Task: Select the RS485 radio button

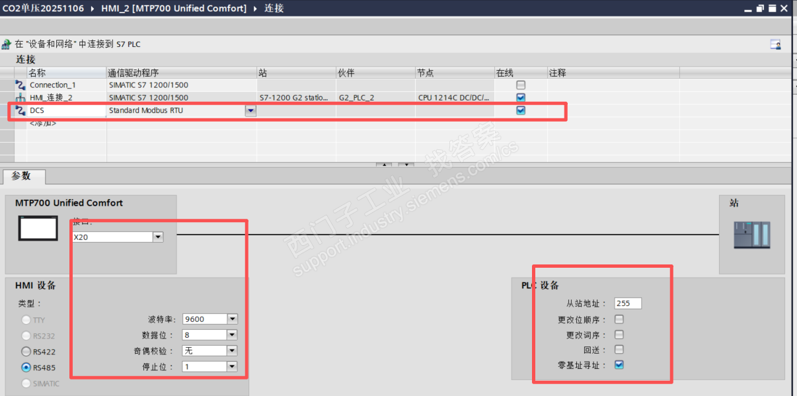Action: coord(26,367)
